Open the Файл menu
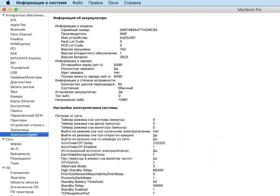 pyautogui.click(x=77, y=3)
